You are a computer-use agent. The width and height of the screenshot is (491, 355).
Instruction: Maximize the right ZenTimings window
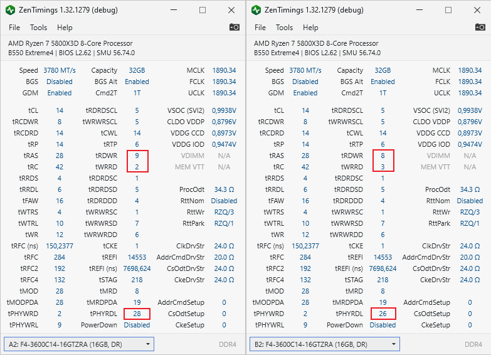click(x=448, y=10)
